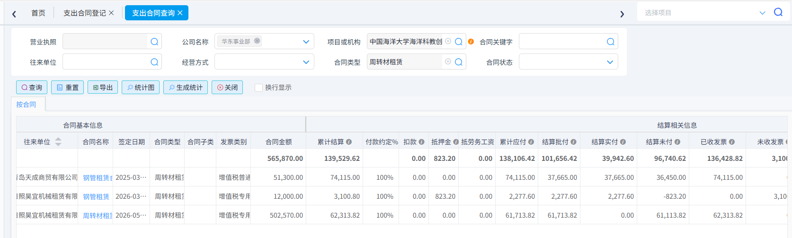
Task: Click info icon next to 累计应付
Action: 531,141
